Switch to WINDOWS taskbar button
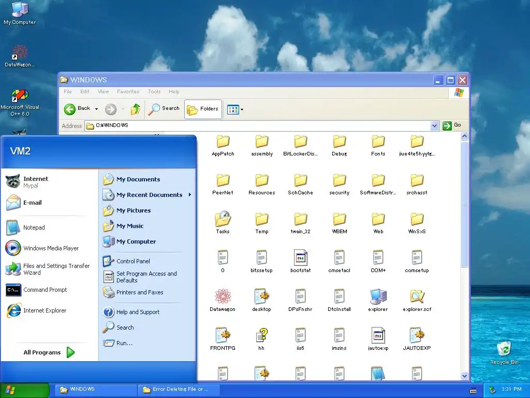 coord(96,390)
